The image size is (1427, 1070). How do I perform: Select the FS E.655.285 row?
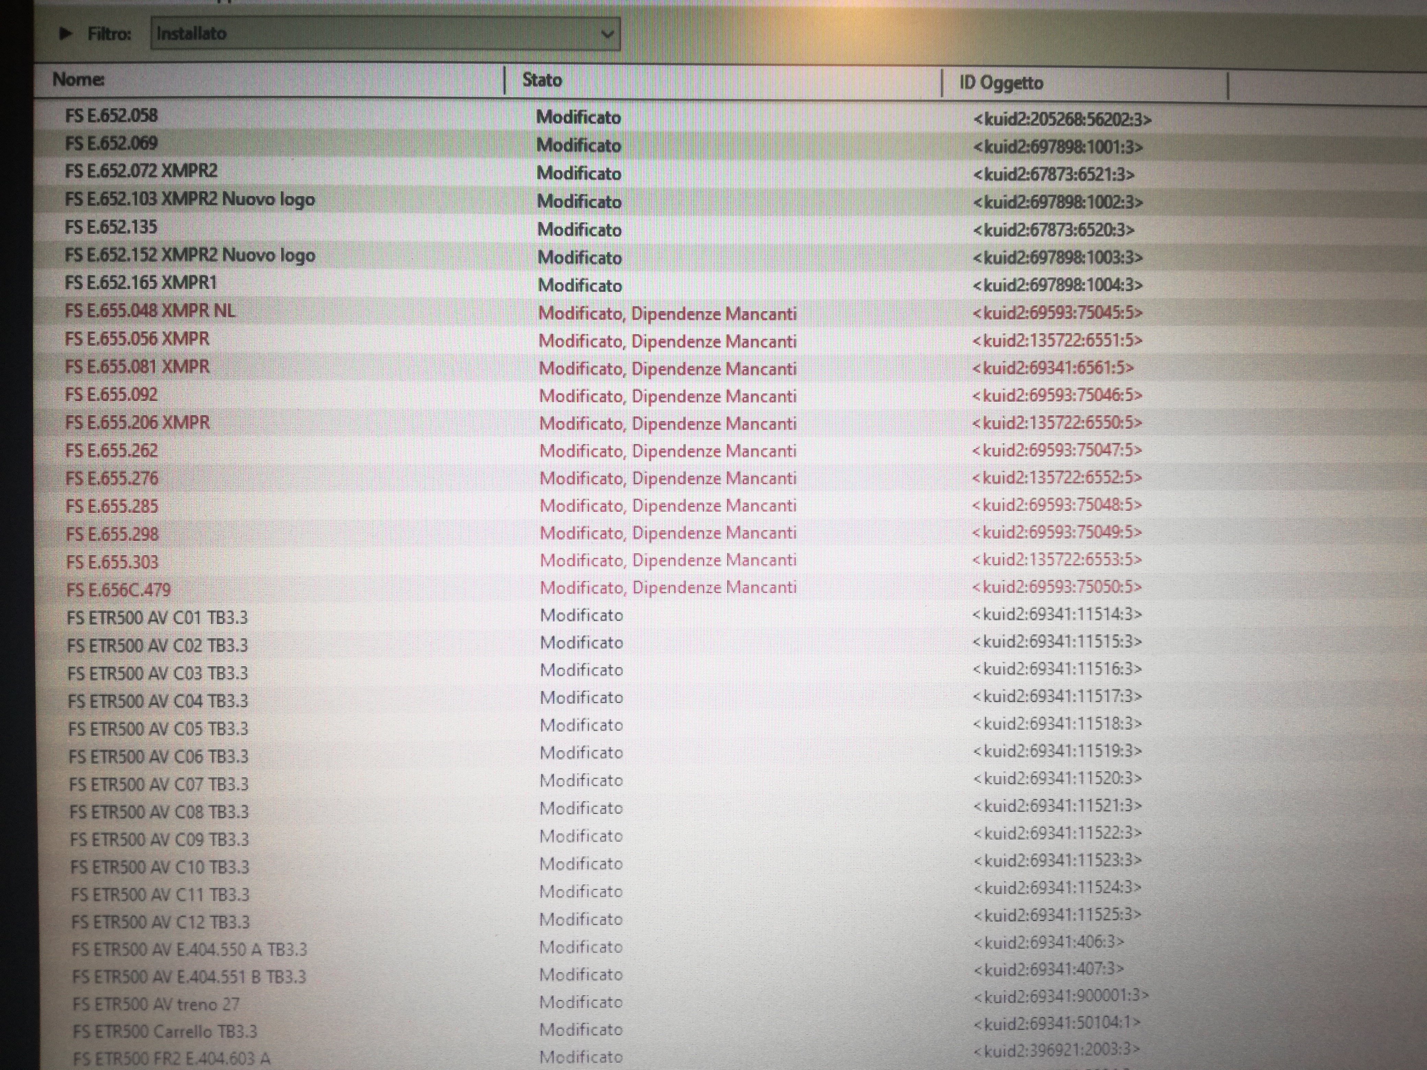[x=111, y=506]
